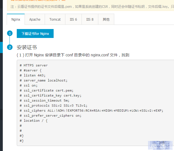174x151 pixels.
Task: Click the 'ssl_session_timeout 5m;' line
Action: (44, 100)
